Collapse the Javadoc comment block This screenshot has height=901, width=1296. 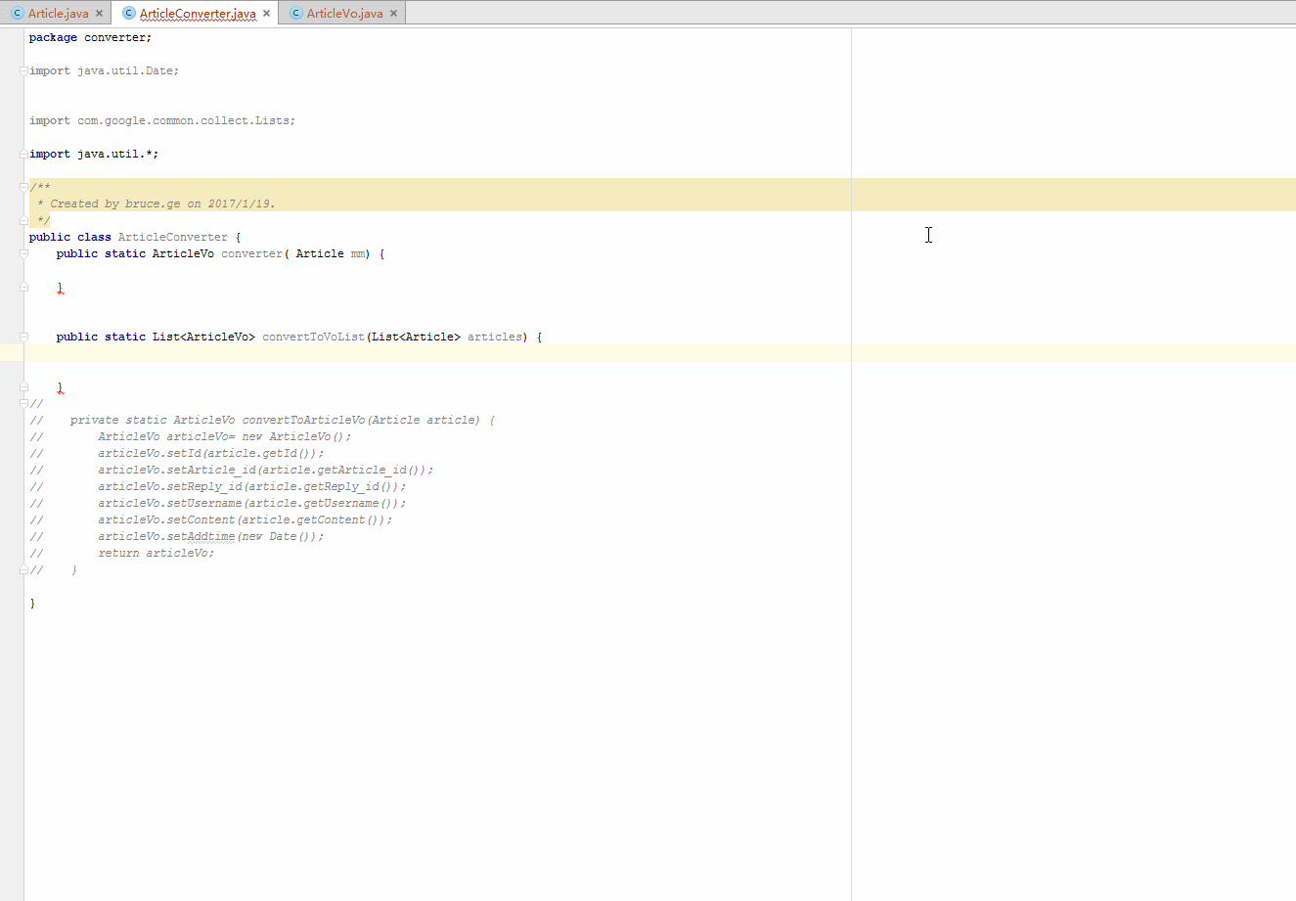[x=22, y=186]
